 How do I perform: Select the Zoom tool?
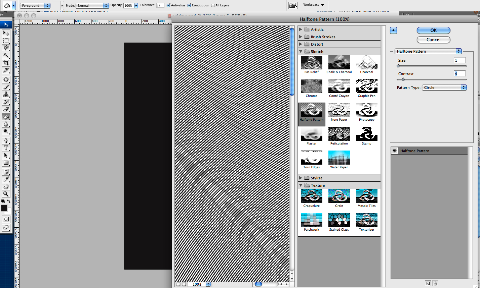click(x=6, y=194)
